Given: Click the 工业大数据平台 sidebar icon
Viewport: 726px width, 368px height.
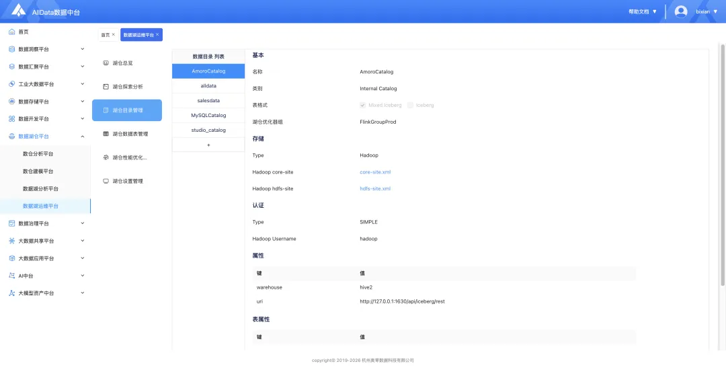Looking at the screenshot, I should [x=12, y=84].
